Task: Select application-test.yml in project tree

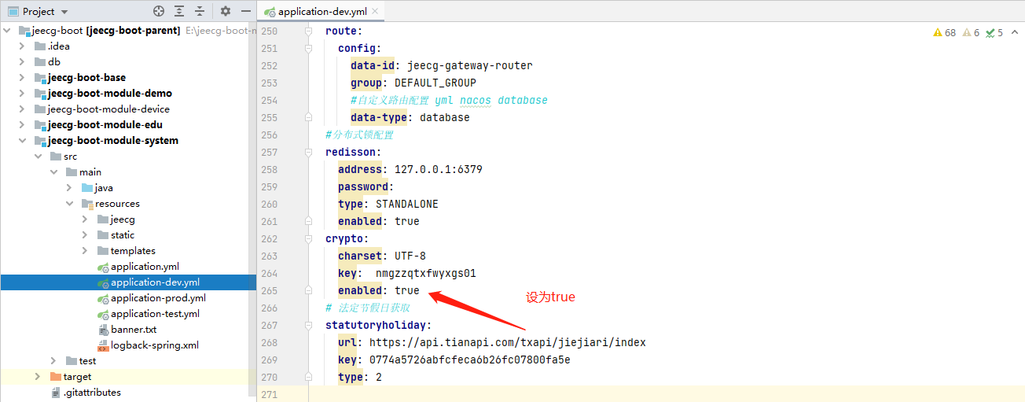Action: pyautogui.click(x=155, y=313)
